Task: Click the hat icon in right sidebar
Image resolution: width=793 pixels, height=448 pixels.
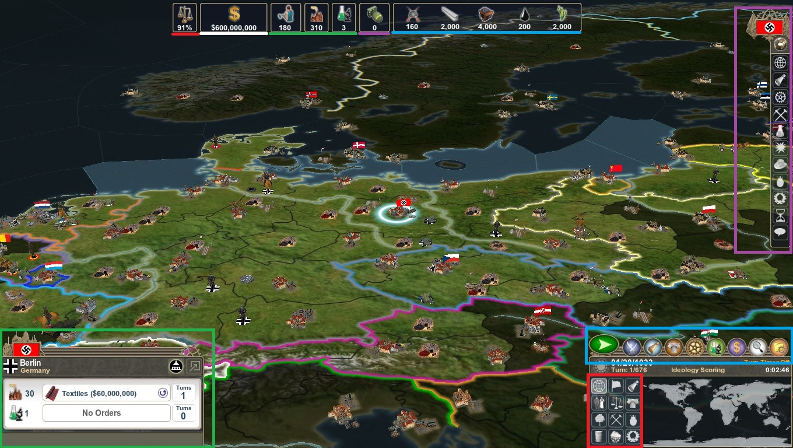Action: (x=780, y=164)
